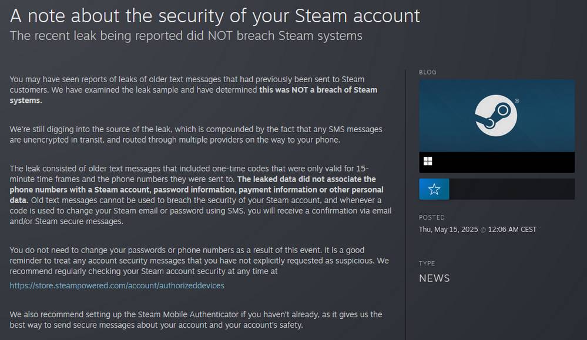The height and width of the screenshot is (340, 587).
Task: Click the black strip under the banner
Action: click(497, 162)
